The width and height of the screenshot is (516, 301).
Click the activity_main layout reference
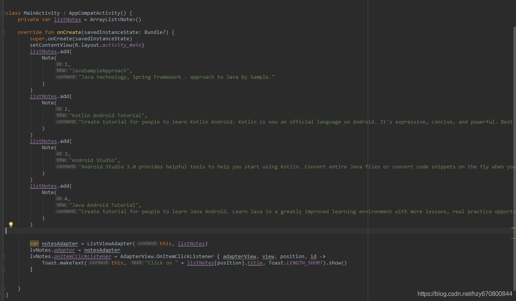(x=122, y=45)
